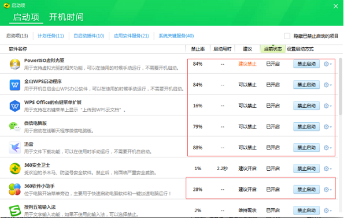Click the 迅雷 bird icon
This screenshot has width=344, height=218.
[x=14, y=148]
